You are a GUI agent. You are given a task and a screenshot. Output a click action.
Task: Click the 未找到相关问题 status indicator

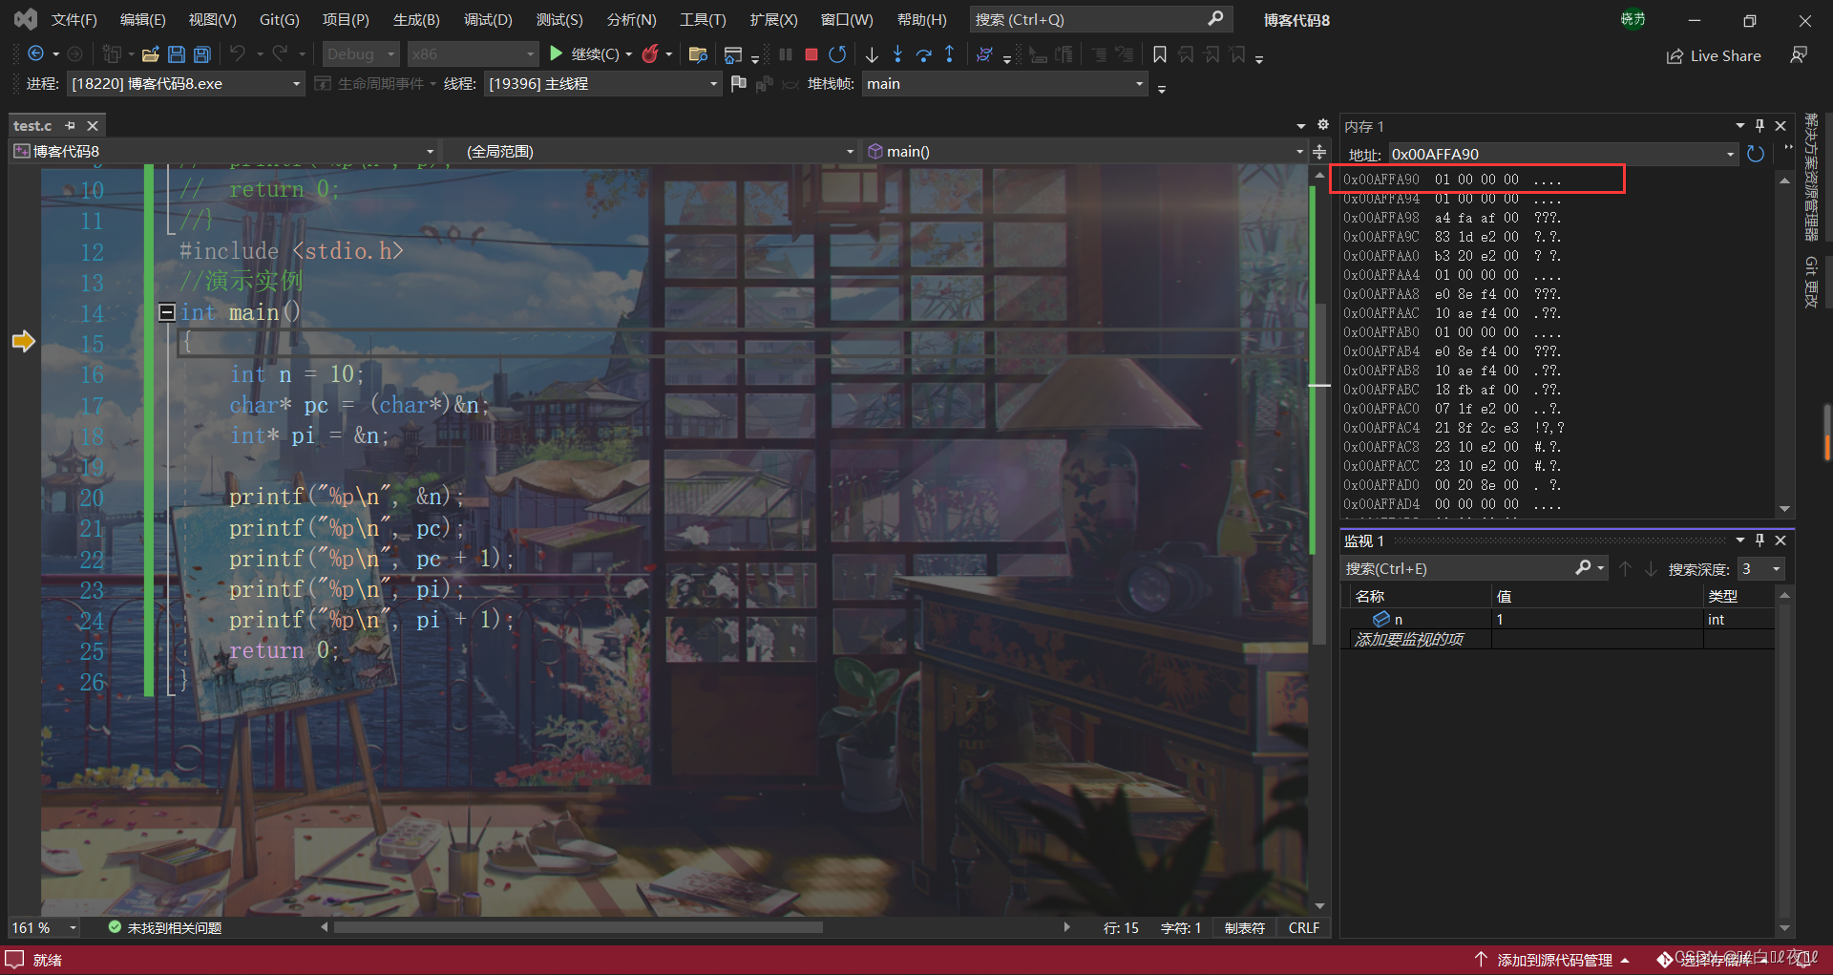tap(164, 927)
